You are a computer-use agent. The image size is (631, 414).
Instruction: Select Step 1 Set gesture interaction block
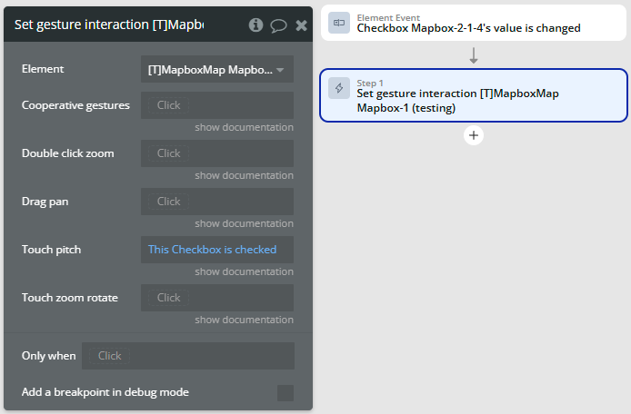click(x=473, y=95)
